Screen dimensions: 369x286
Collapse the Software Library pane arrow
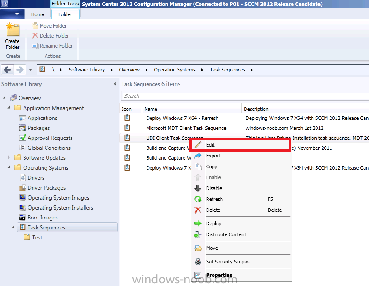pos(115,84)
